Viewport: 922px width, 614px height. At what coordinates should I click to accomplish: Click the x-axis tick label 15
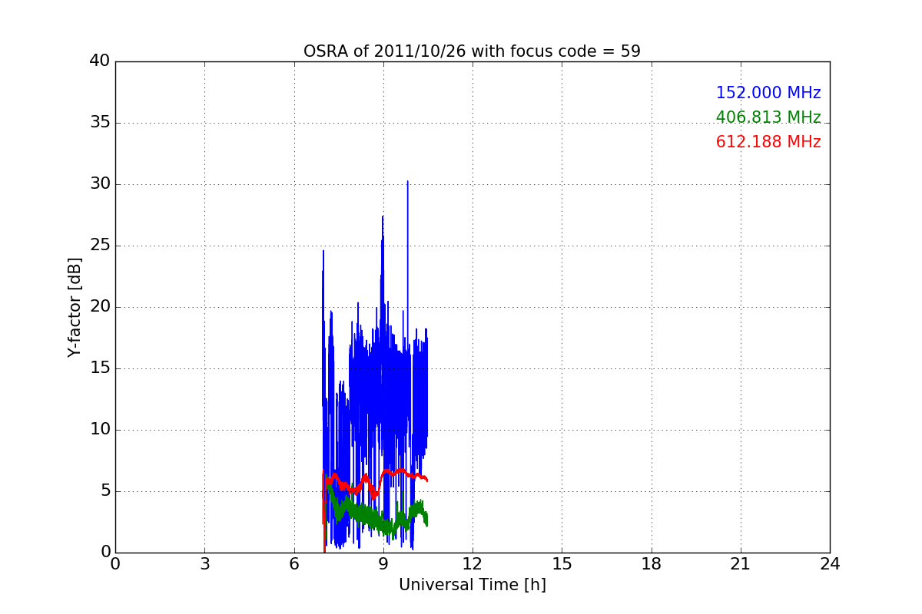pos(562,563)
